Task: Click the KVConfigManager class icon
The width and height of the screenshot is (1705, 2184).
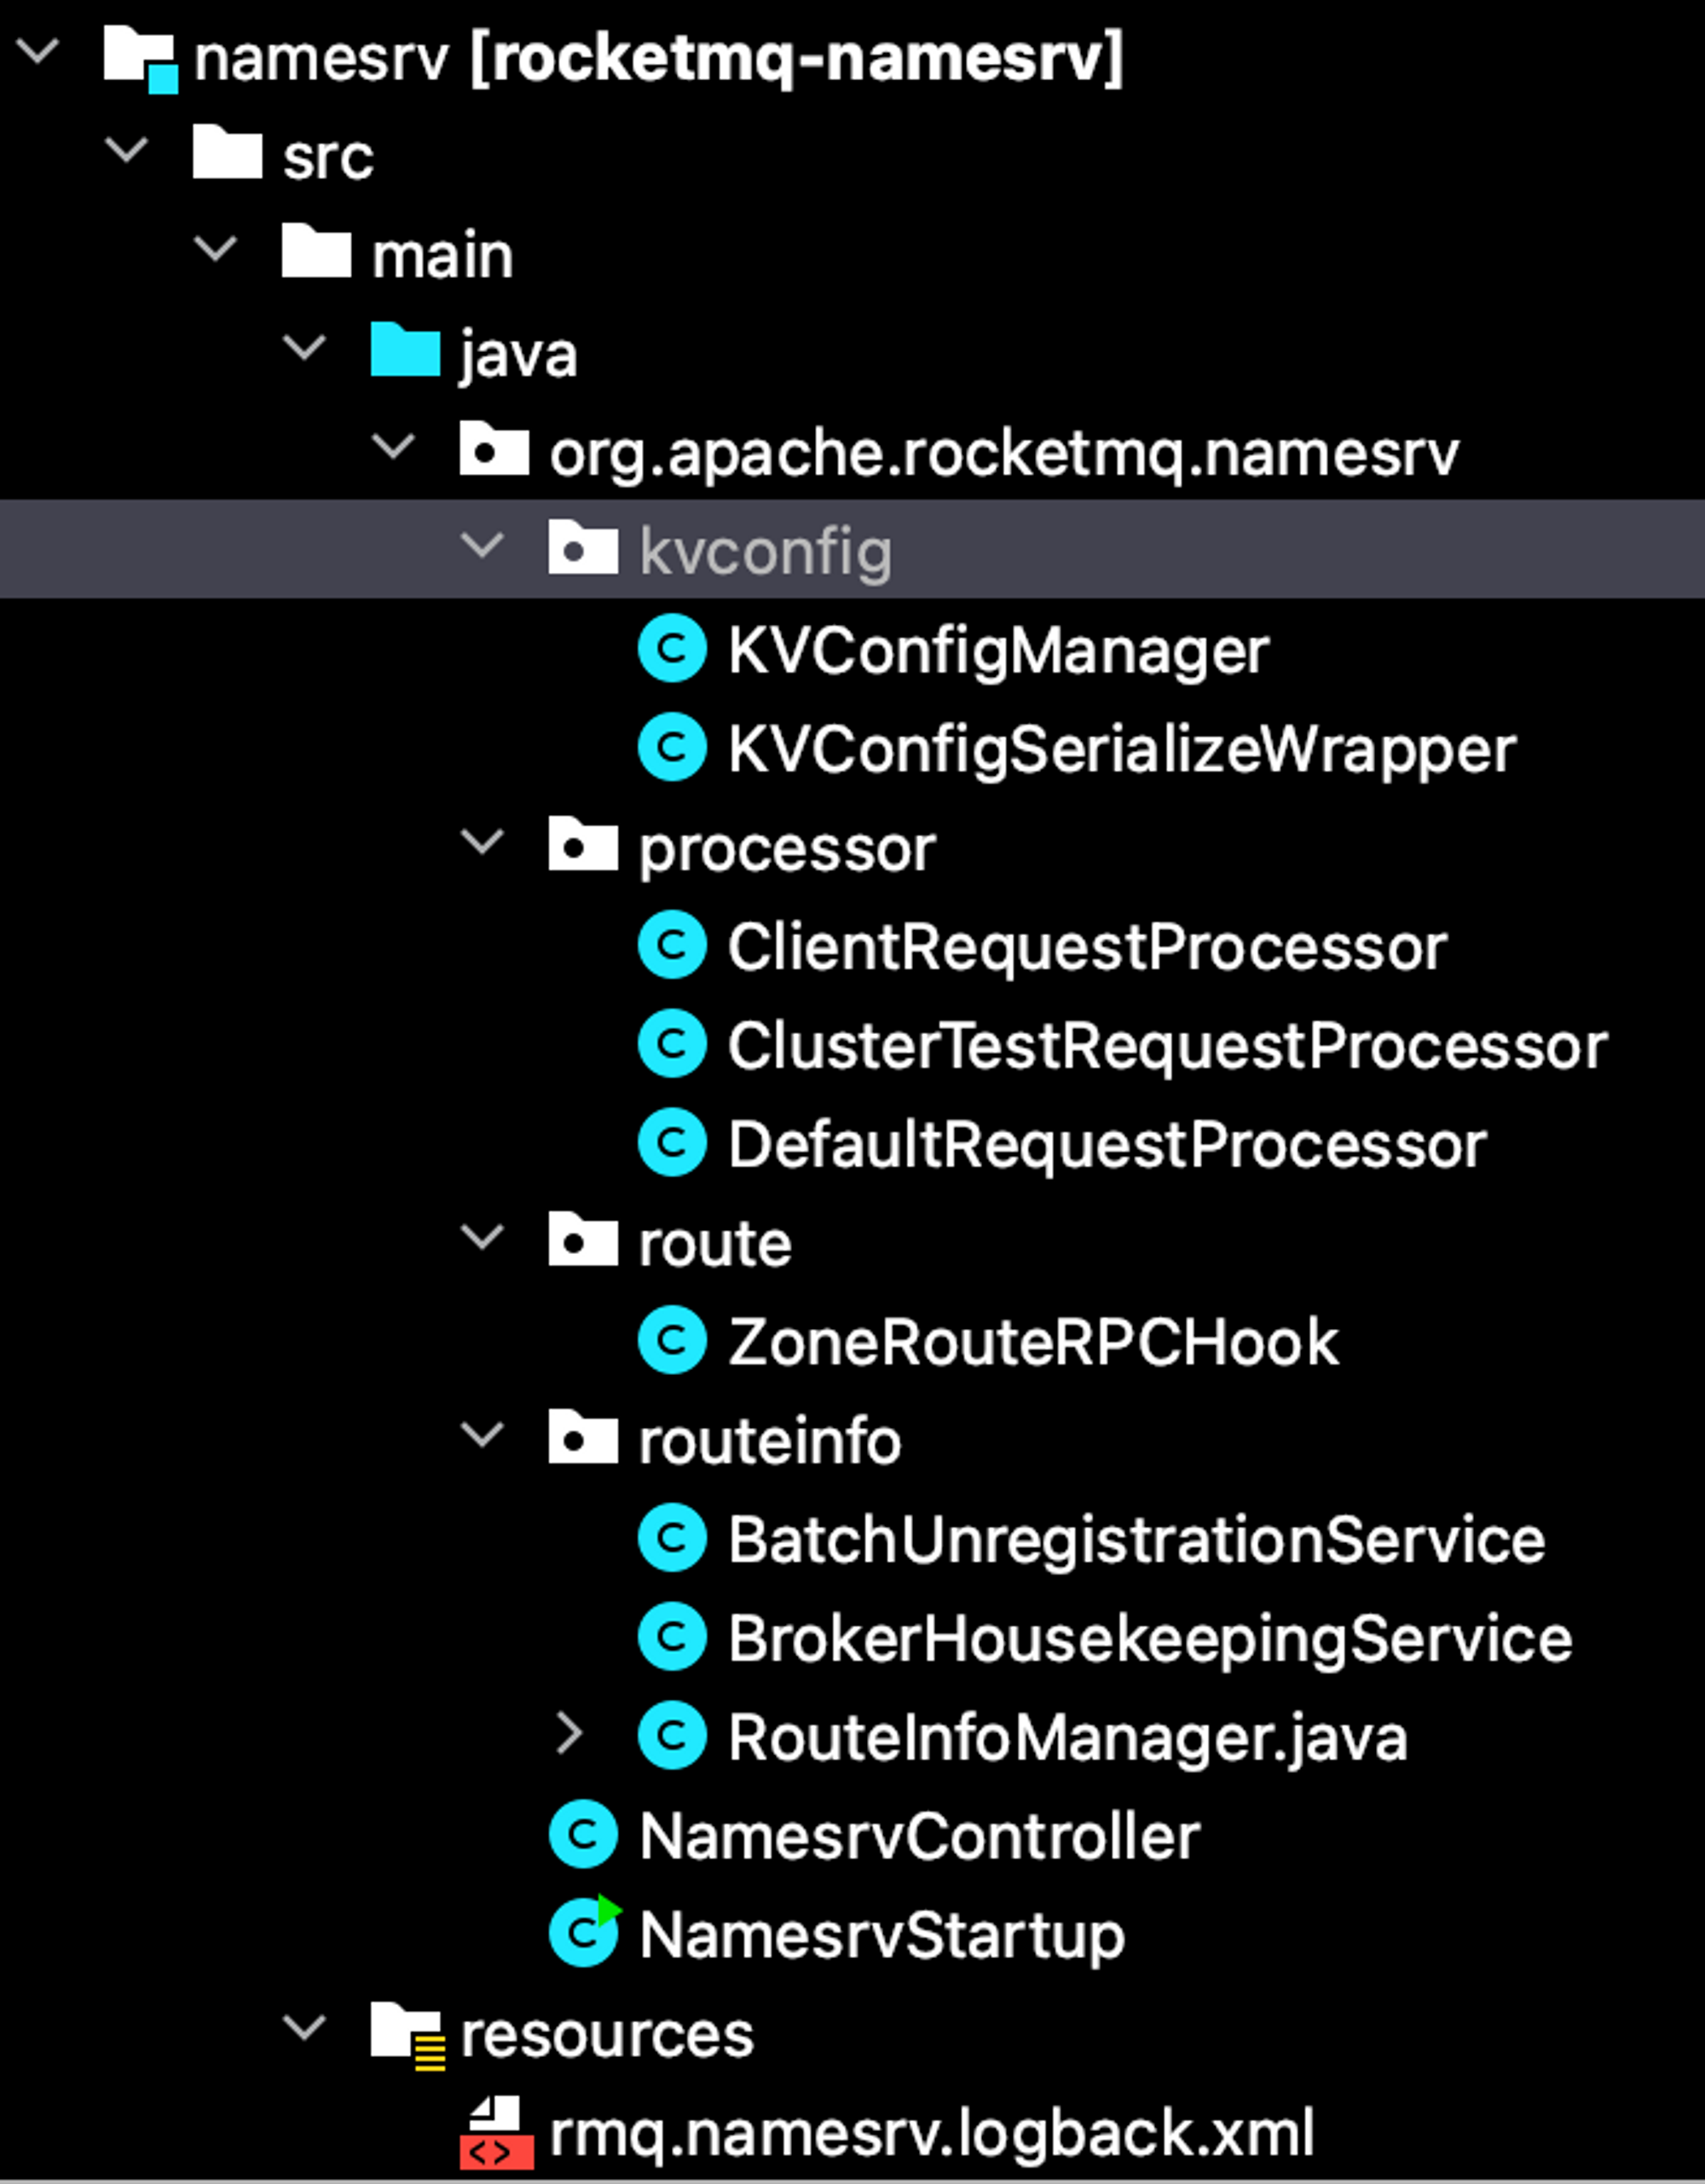Action: (672, 648)
